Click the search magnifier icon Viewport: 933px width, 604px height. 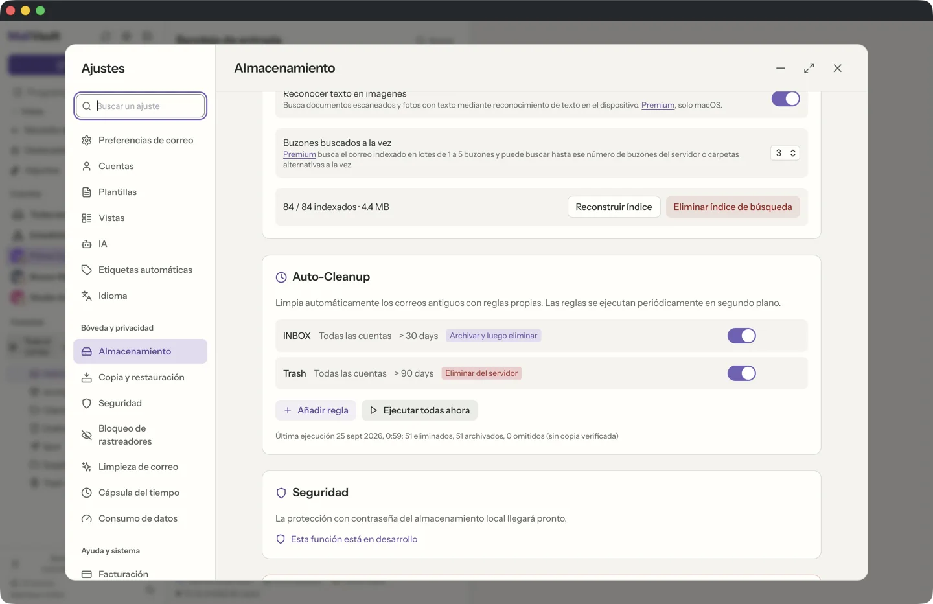[x=87, y=106]
